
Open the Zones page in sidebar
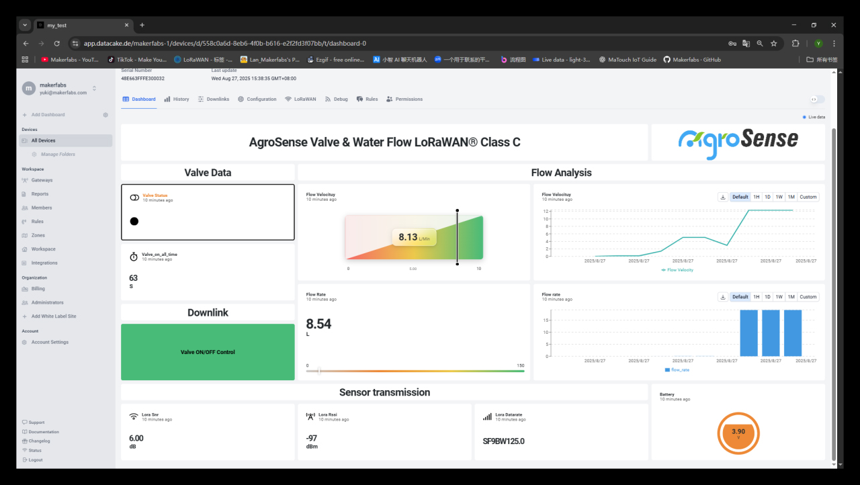coord(38,235)
